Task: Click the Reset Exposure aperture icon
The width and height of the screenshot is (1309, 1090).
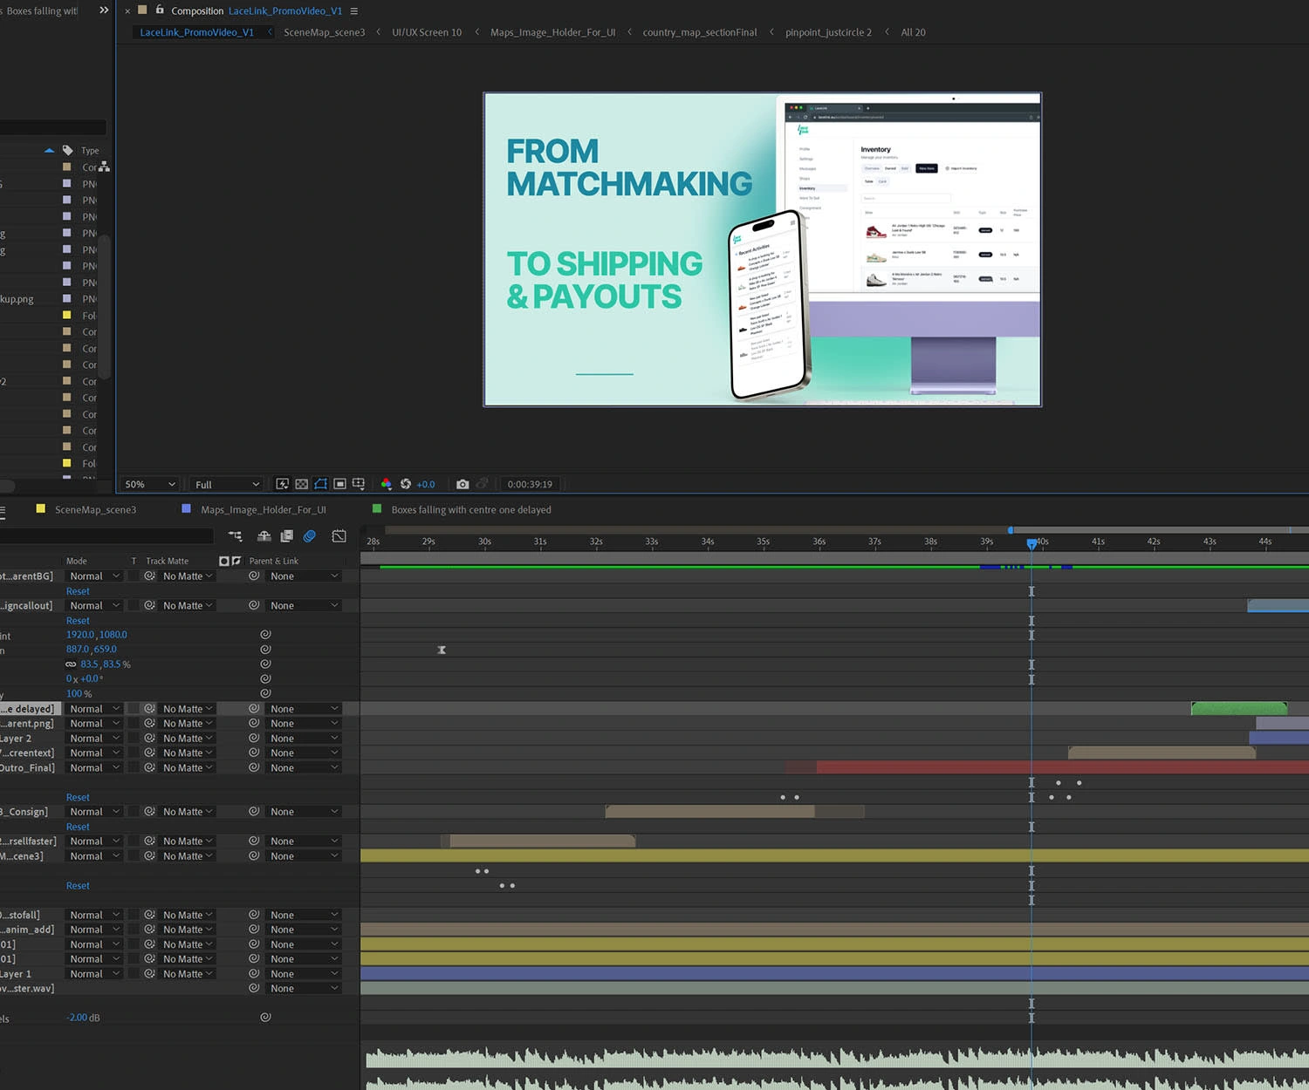Action: pyautogui.click(x=405, y=484)
